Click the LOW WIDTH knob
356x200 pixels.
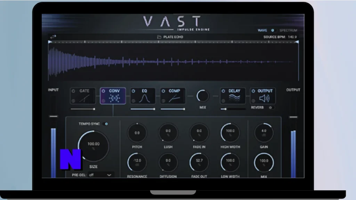click(x=230, y=162)
